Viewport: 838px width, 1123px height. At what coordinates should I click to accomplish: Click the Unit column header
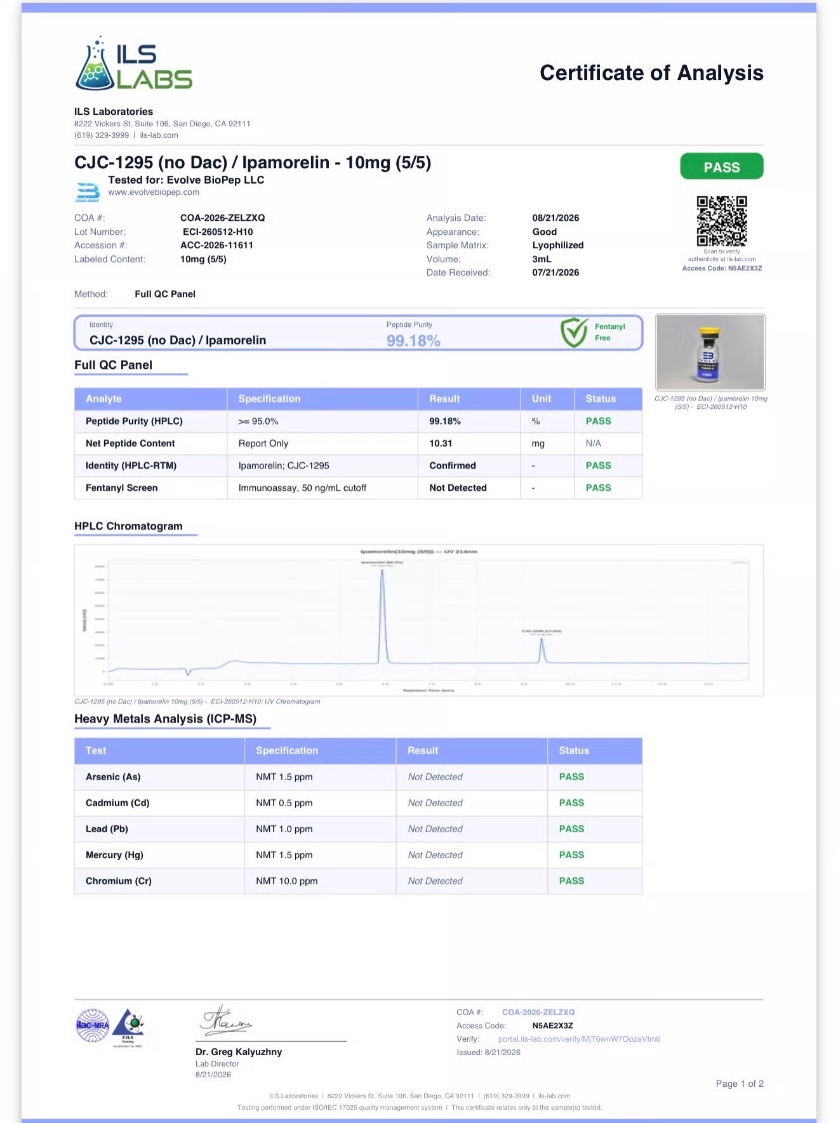542,399
